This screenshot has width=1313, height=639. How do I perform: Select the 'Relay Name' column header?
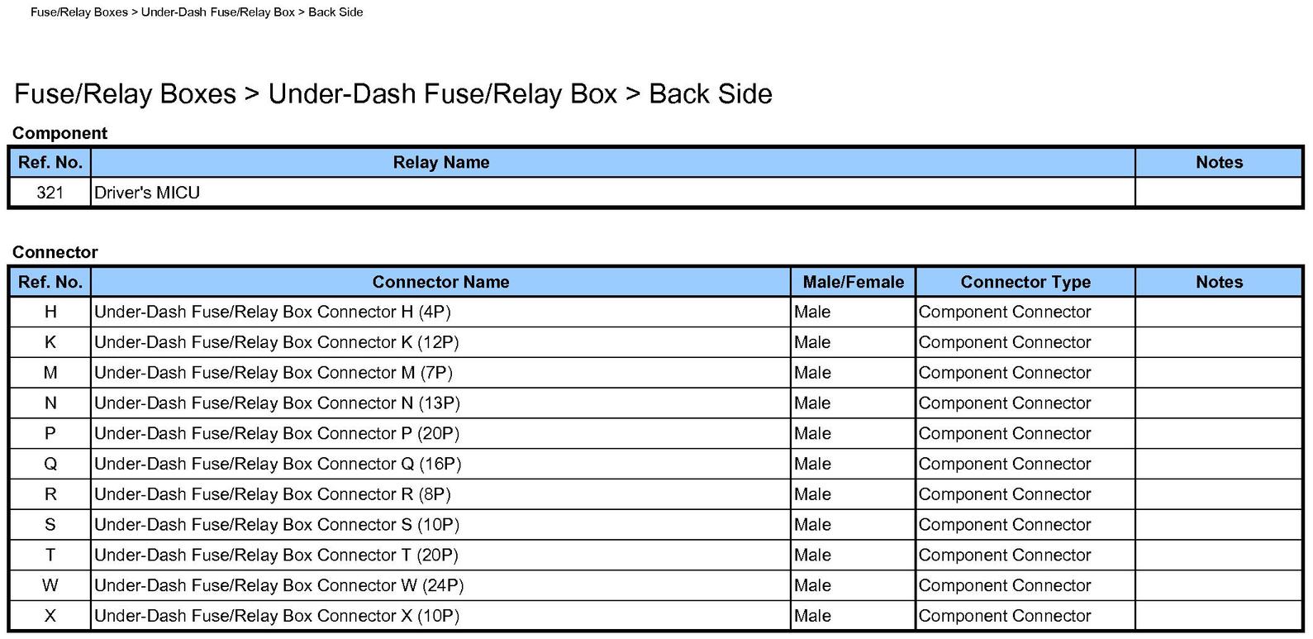[440, 163]
